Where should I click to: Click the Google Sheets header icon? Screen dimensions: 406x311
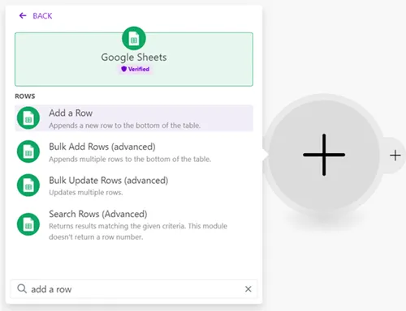click(x=134, y=38)
